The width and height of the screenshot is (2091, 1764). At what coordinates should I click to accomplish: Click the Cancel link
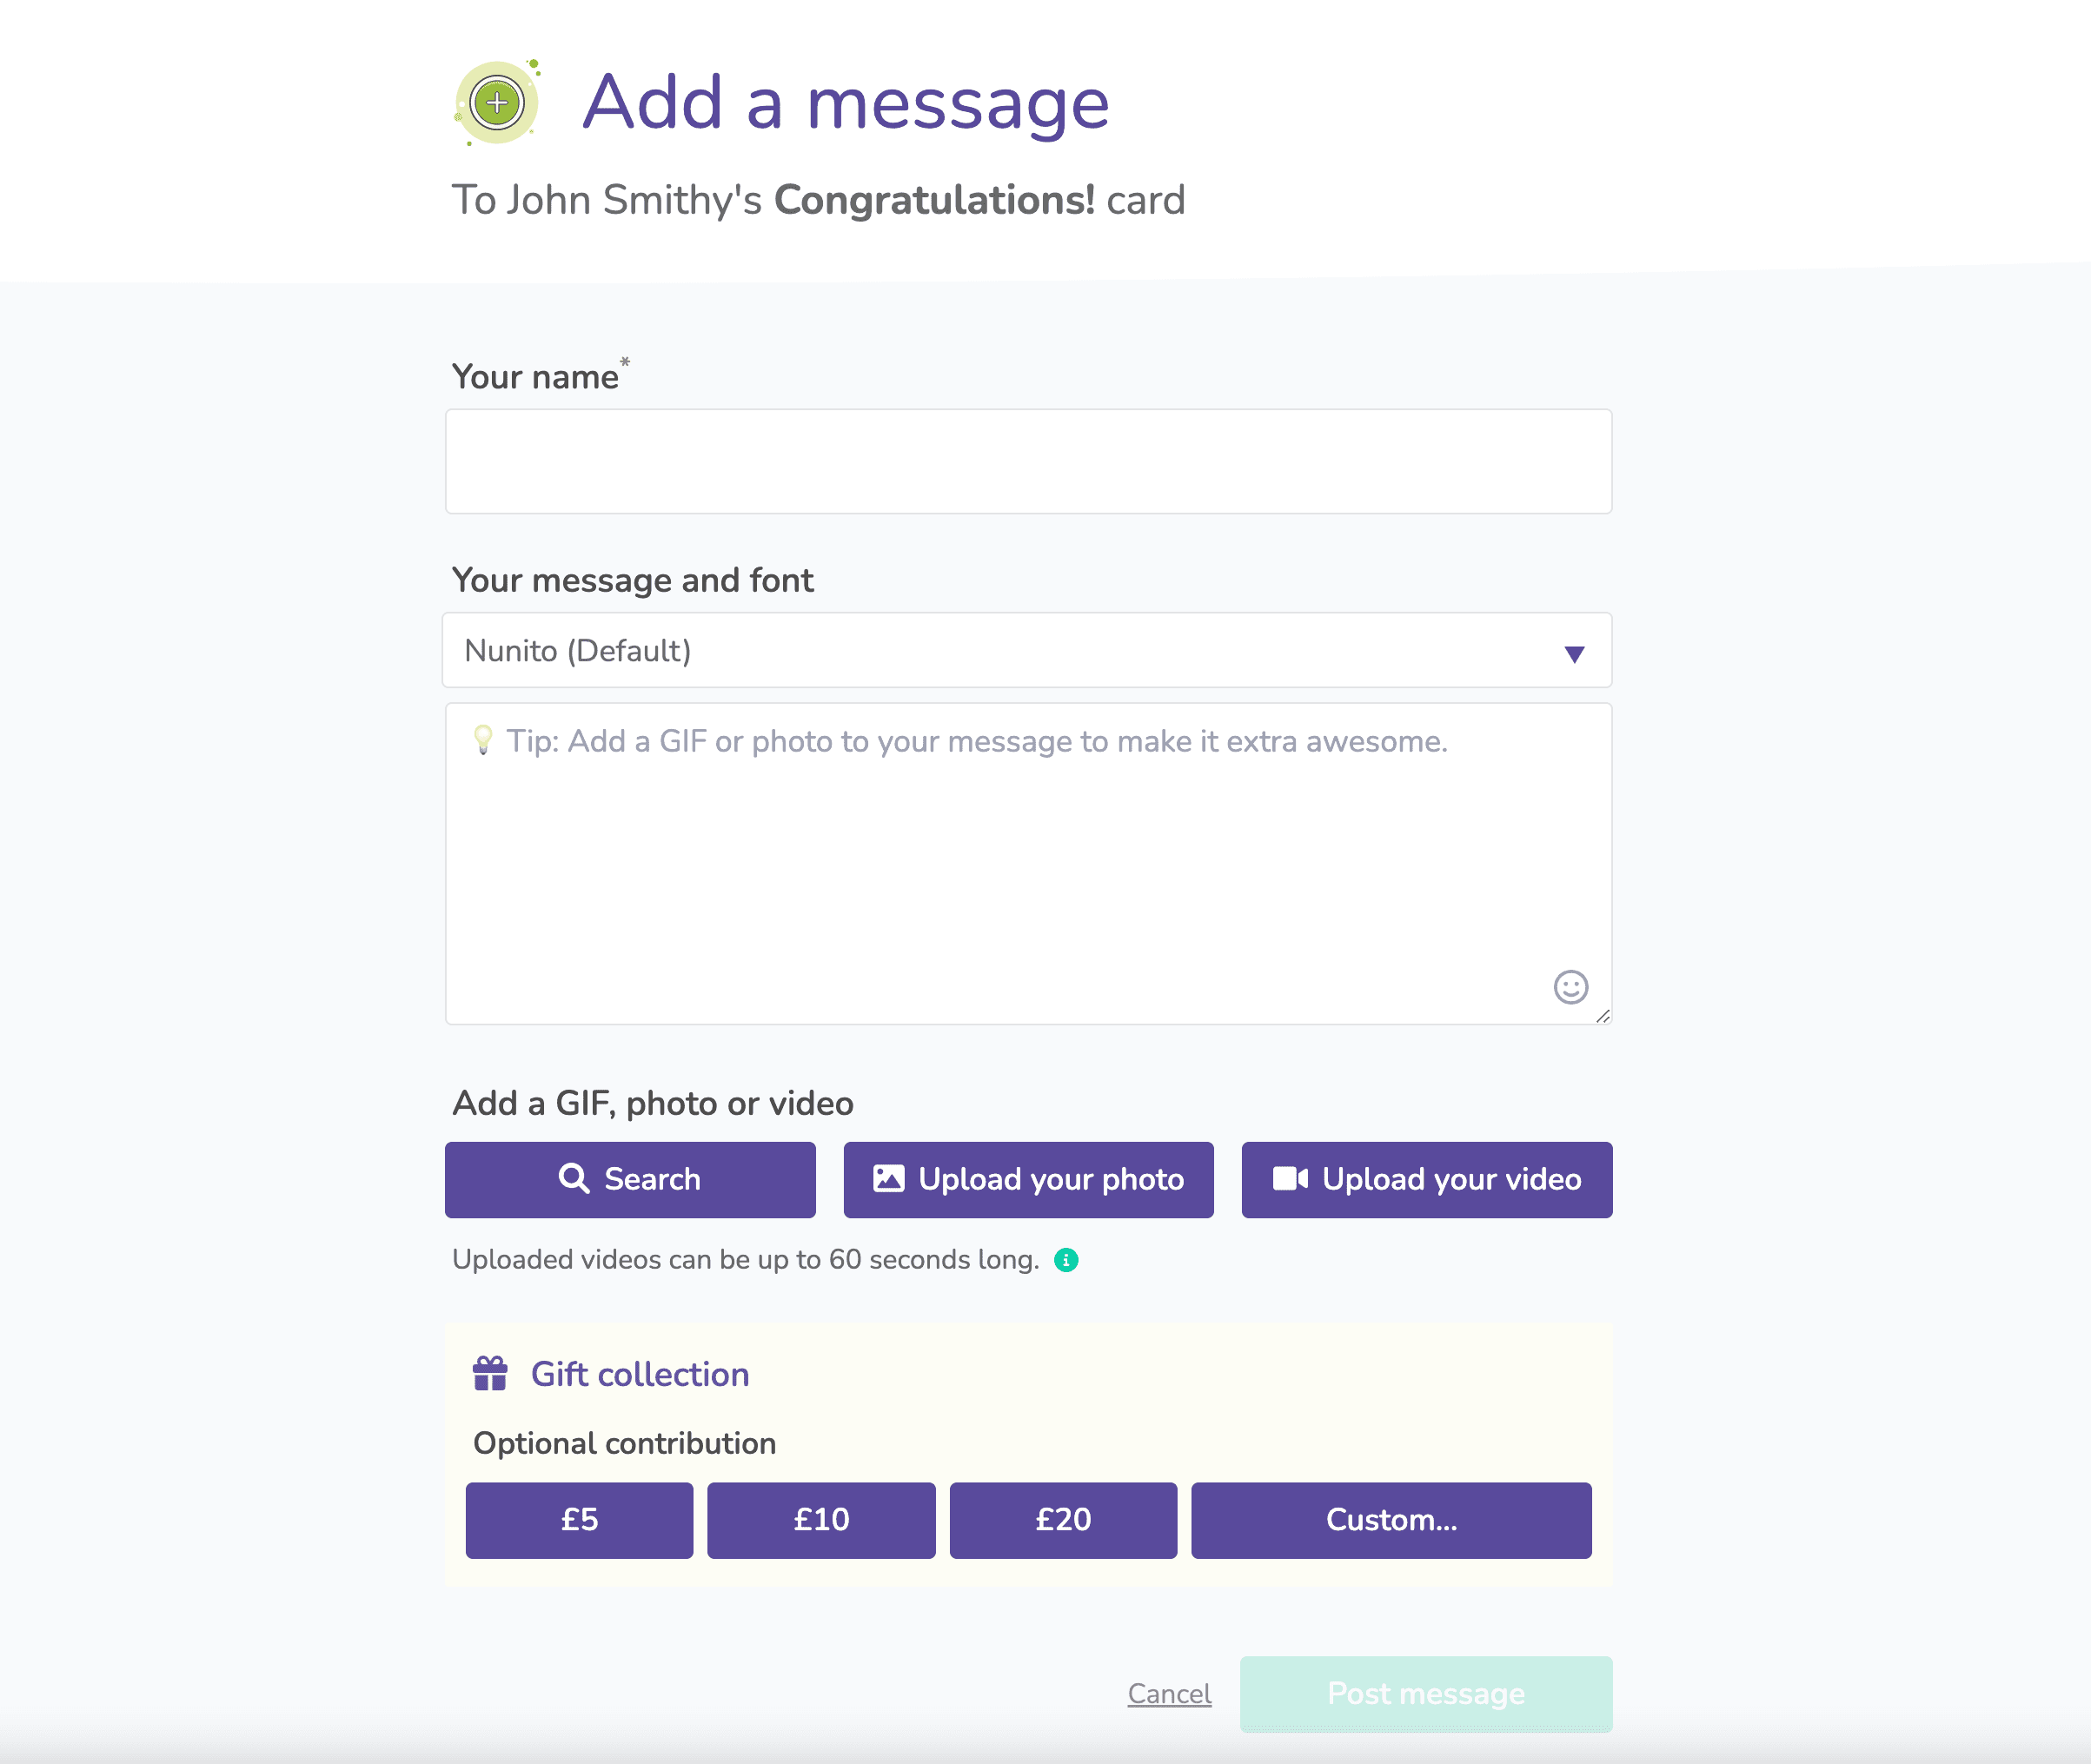pyautogui.click(x=1169, y=1693)
